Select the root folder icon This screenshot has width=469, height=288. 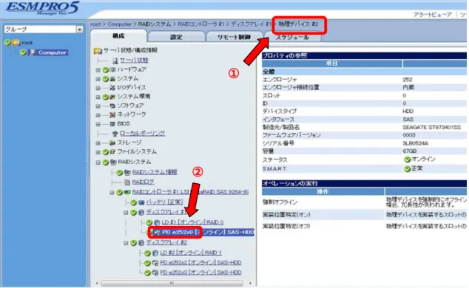(16, 43)
